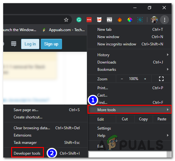
Task: Select New window menu entry
Action: (x=129, y=37)
